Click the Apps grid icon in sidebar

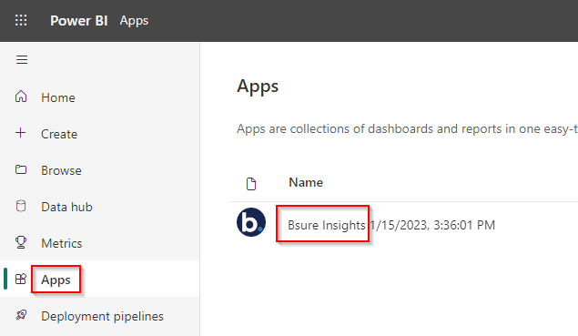pyautogui.click(x=21, y=279)
